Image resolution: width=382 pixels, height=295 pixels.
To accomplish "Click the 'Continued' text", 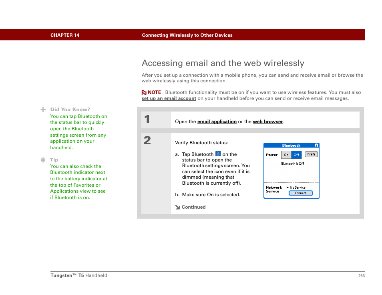I will (x=194, y=207).
